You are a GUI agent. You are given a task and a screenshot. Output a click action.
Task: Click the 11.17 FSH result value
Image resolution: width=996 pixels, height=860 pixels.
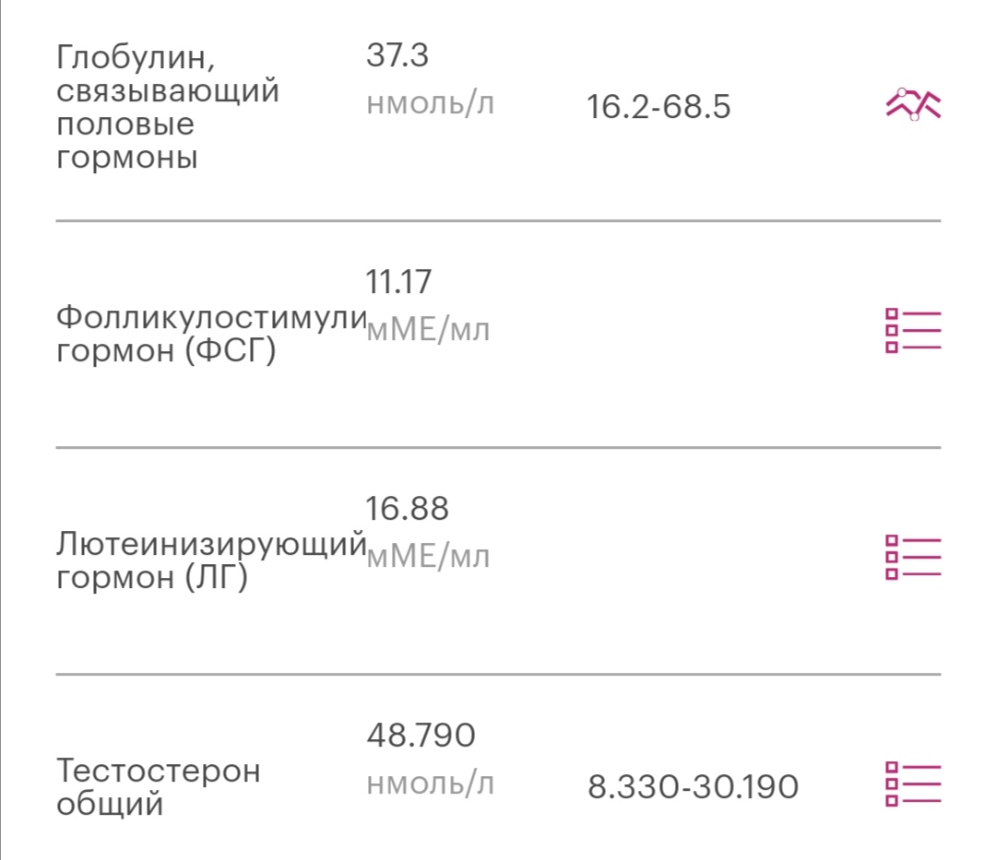(398, 282)
